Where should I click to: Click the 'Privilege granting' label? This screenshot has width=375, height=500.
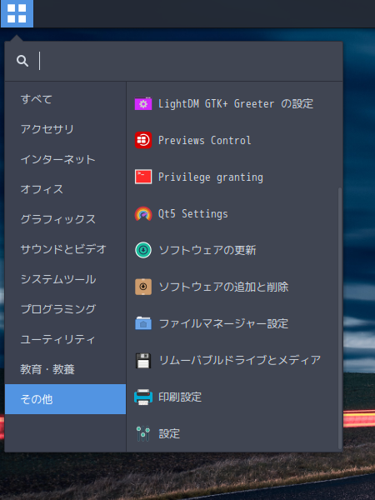coord(211,177)
